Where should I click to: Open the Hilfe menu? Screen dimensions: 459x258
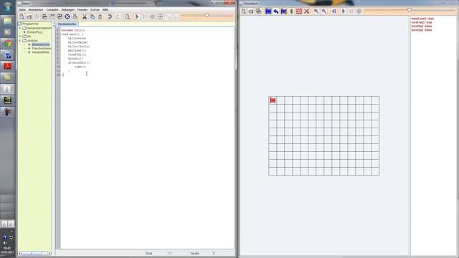click(105, 9)
